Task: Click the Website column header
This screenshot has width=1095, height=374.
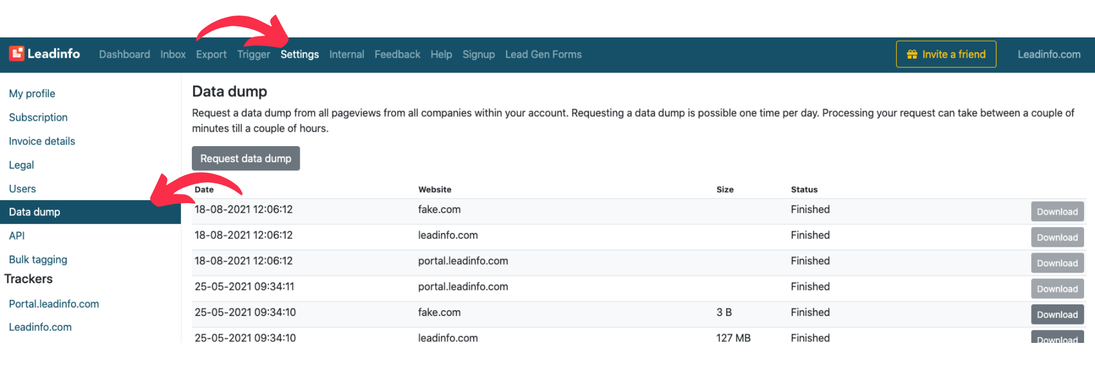Action: click(x=435, y=189)
